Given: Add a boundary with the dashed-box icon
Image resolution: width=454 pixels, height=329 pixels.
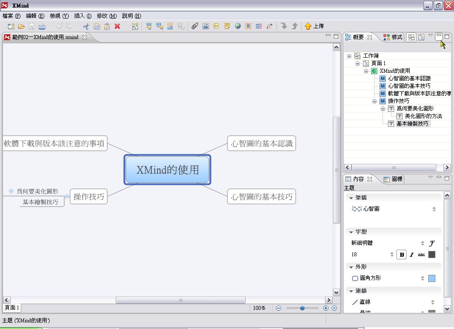Looking at the screenshot, I should tap(248, 26).
